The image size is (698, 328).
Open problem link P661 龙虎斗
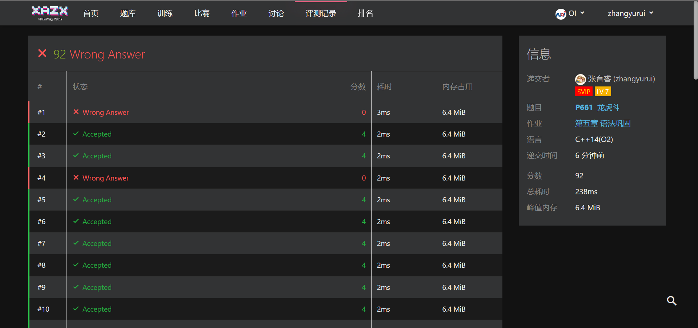pos(597,108)
